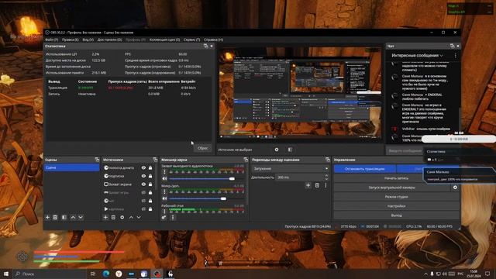The image size is (496, 279).
Task: Hide the 'полоска доната' source via eye
Action: [x=143, y=168]
